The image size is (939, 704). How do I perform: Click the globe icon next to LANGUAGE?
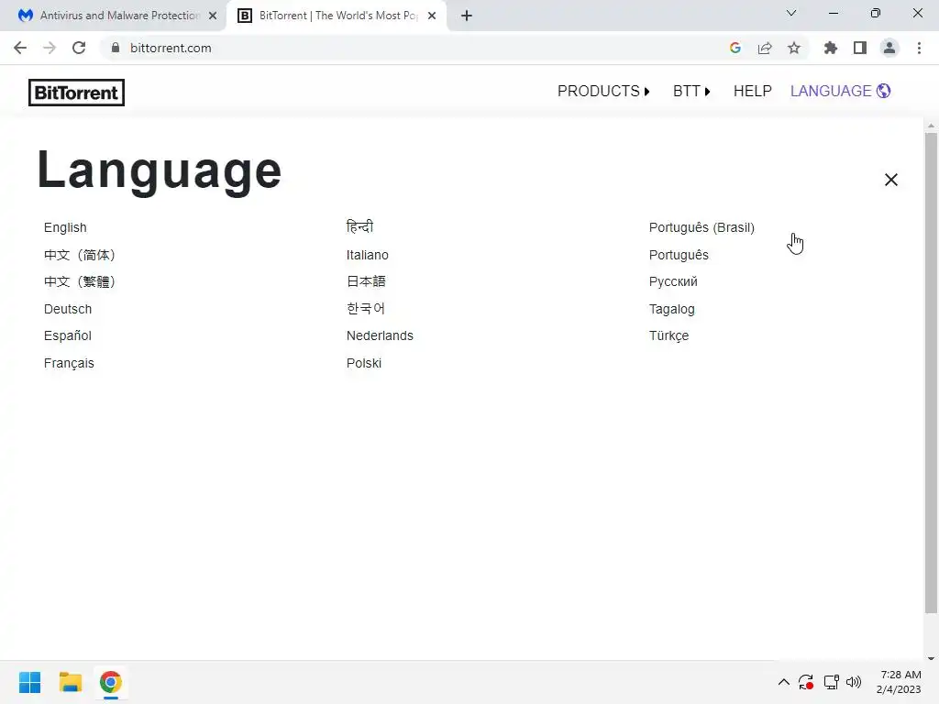(x=883, y=91)
